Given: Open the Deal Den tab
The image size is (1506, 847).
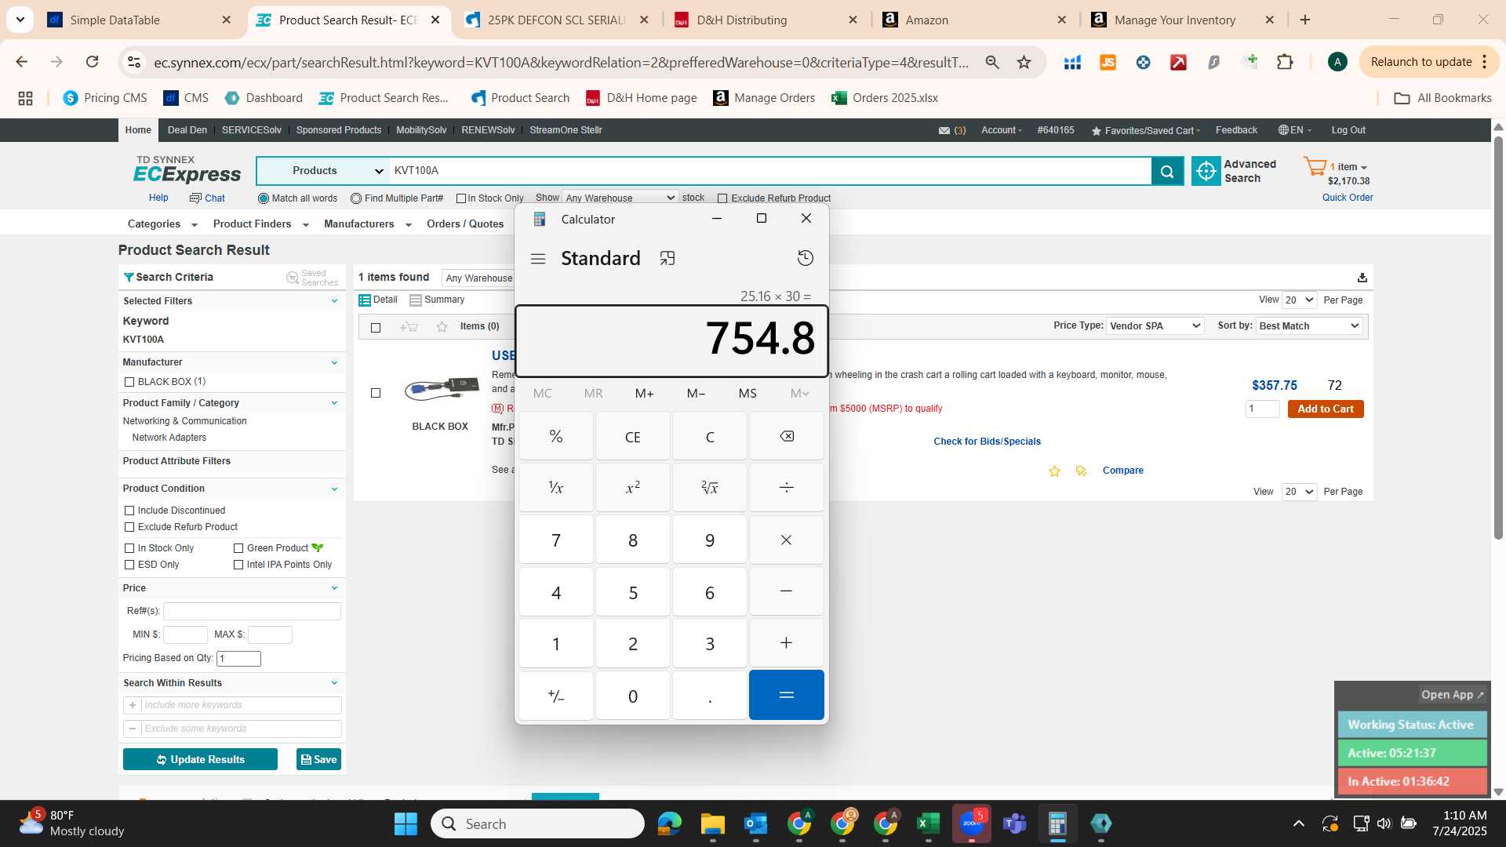Looking at the screenshot, I should tap(187, 130).
